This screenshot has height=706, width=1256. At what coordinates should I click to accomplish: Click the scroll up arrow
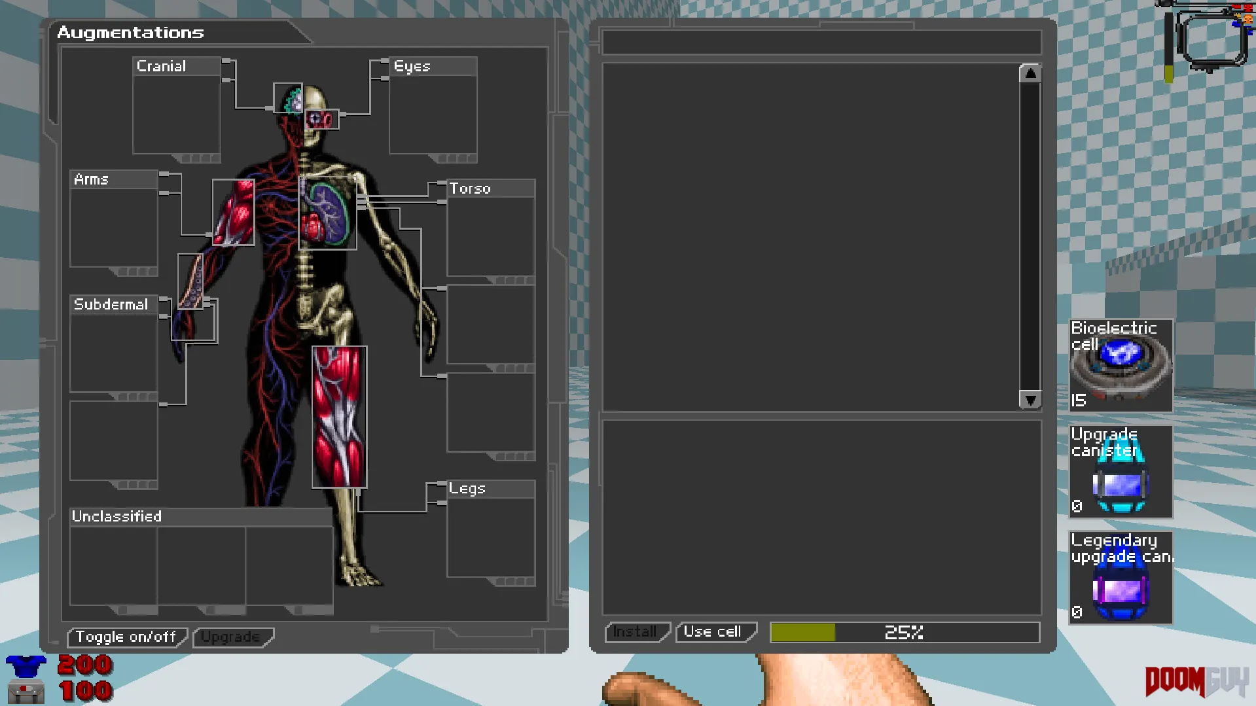pos(1030,73)
